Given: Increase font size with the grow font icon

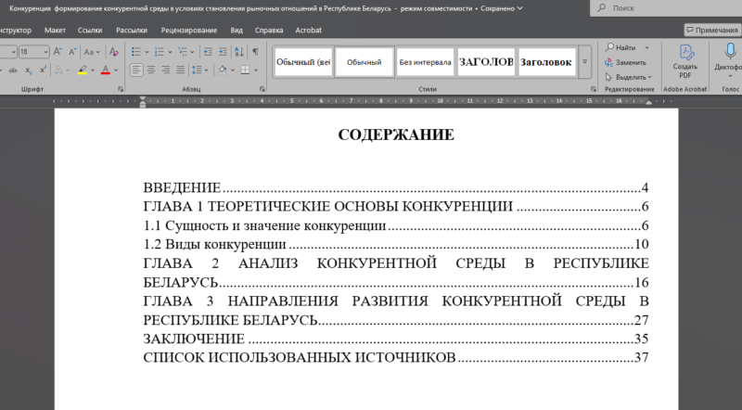Looking at the screenshot, I should point(58,52).
